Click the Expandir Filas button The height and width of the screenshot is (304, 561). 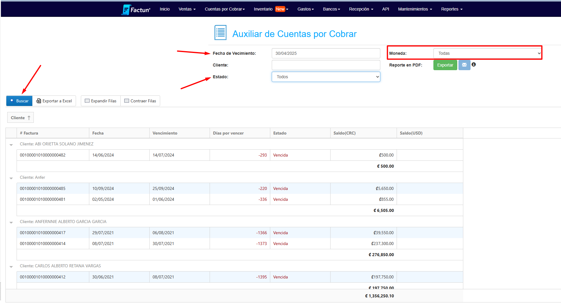pos(101,101)
